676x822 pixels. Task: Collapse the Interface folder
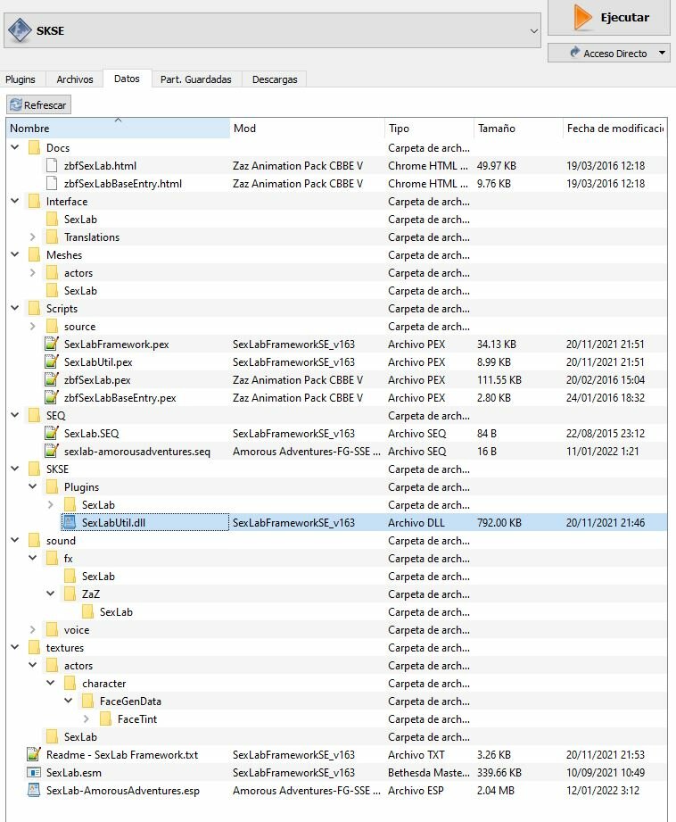point(15,201)
